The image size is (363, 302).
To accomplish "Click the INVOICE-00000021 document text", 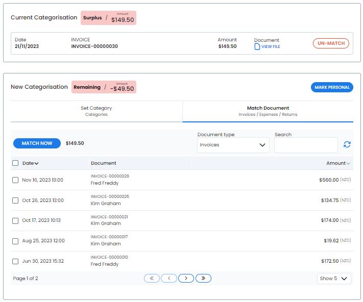I will click(x=109, y=217).
